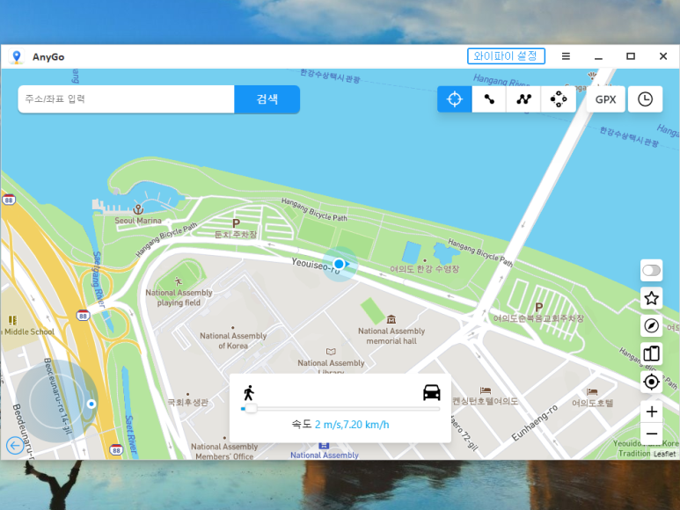Image resolution: width=680 pixels, height=510 pixels.
Task: Click the Middle School map icon
Action: pos(12,320)
